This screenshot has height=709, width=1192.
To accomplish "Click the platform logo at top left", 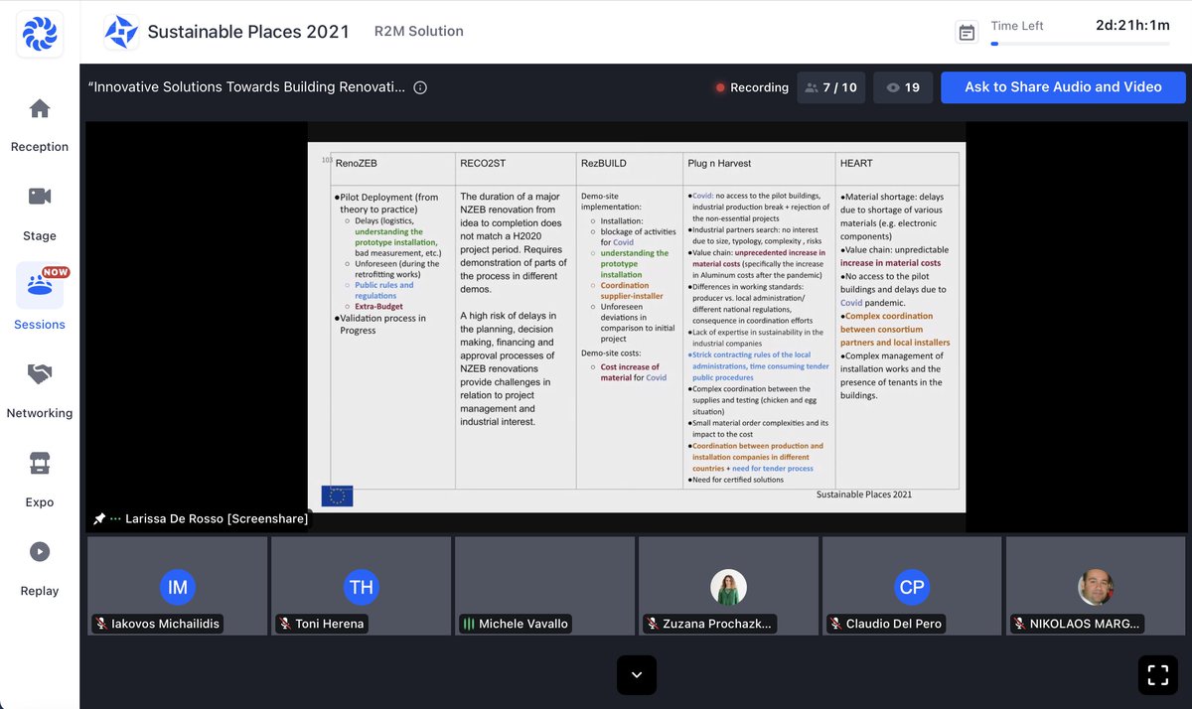I will point(40,32).
